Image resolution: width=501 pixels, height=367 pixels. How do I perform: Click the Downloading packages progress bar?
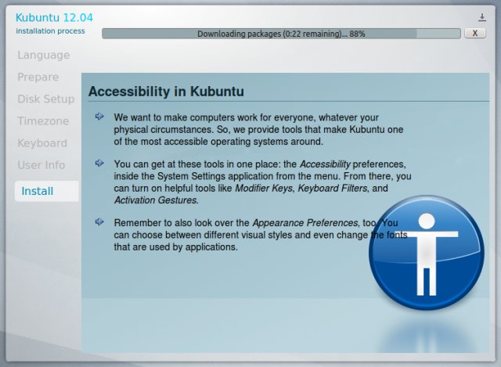[281, 34]
